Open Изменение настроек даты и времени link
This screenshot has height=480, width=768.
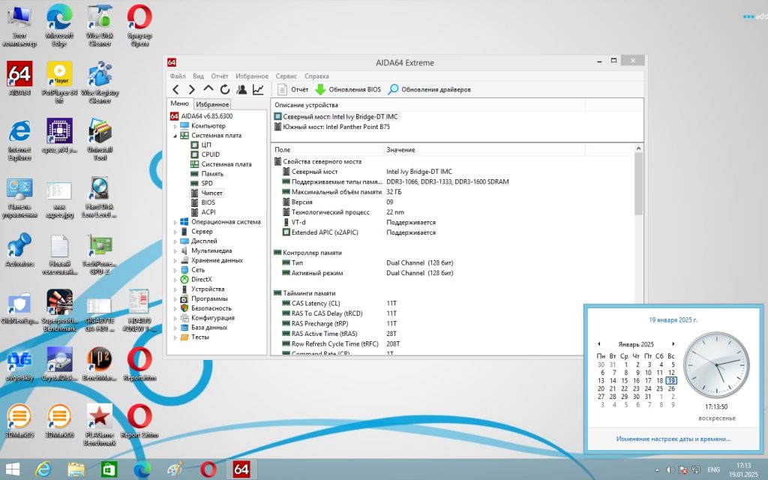[x=673, y=439]
